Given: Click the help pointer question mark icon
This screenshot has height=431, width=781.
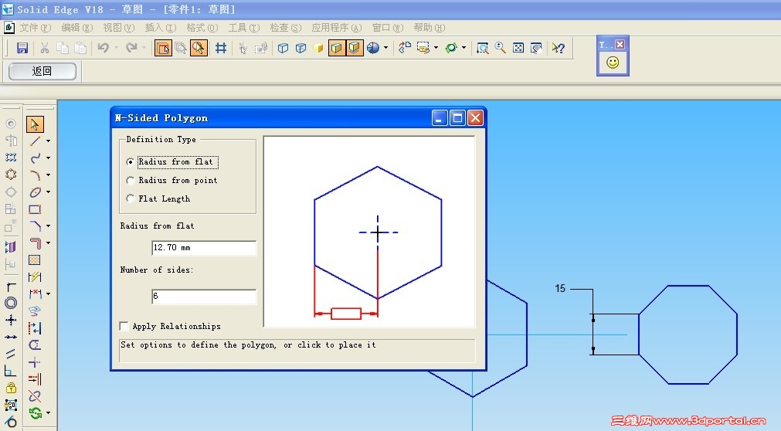Looking at the screenshot, I should click(x=559, y=48).
